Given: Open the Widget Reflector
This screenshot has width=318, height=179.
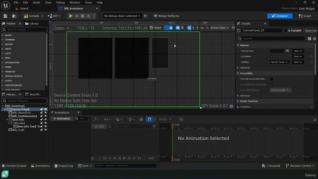Looking at the screenshot, I should [x=166, y=16].
